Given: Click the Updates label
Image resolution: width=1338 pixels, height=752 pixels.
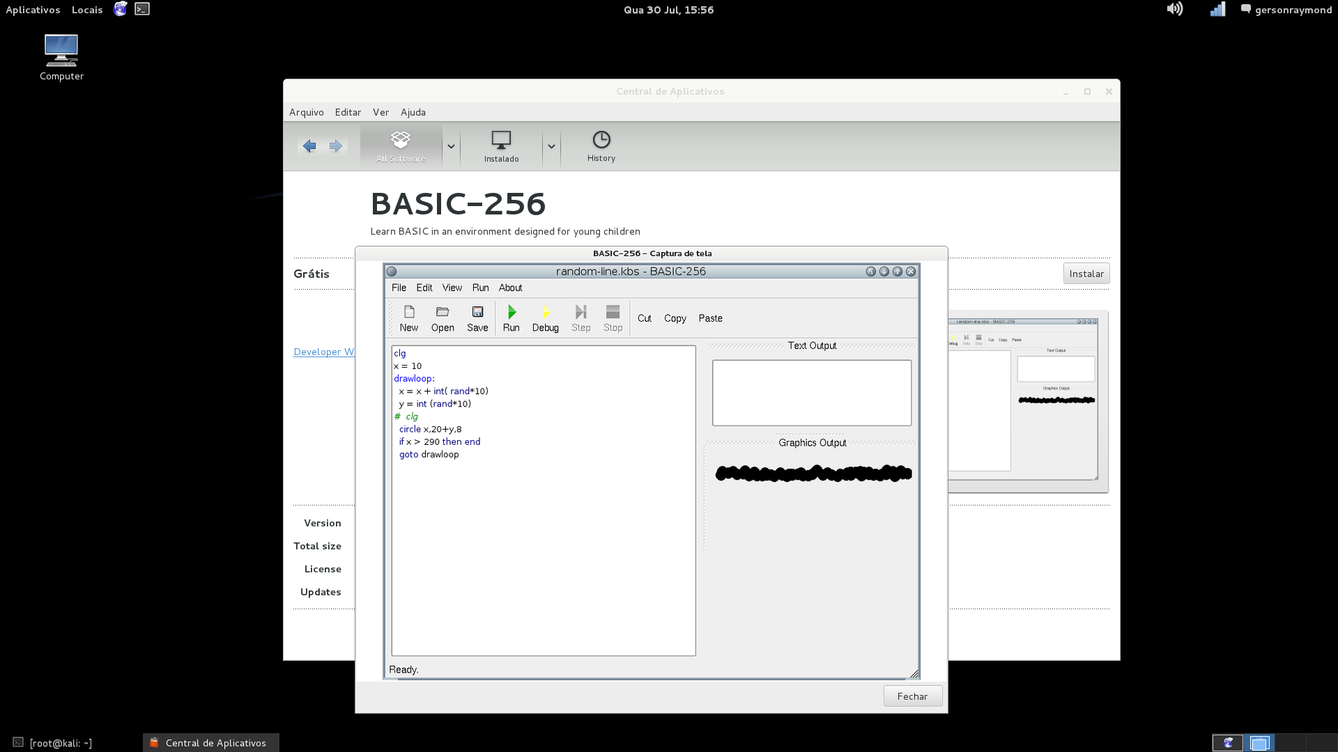Looking at the screenshot, I should tap(321, 592).
